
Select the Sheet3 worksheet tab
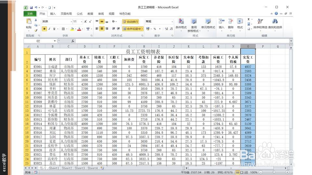pyautogui.click(x=80, y=168)
